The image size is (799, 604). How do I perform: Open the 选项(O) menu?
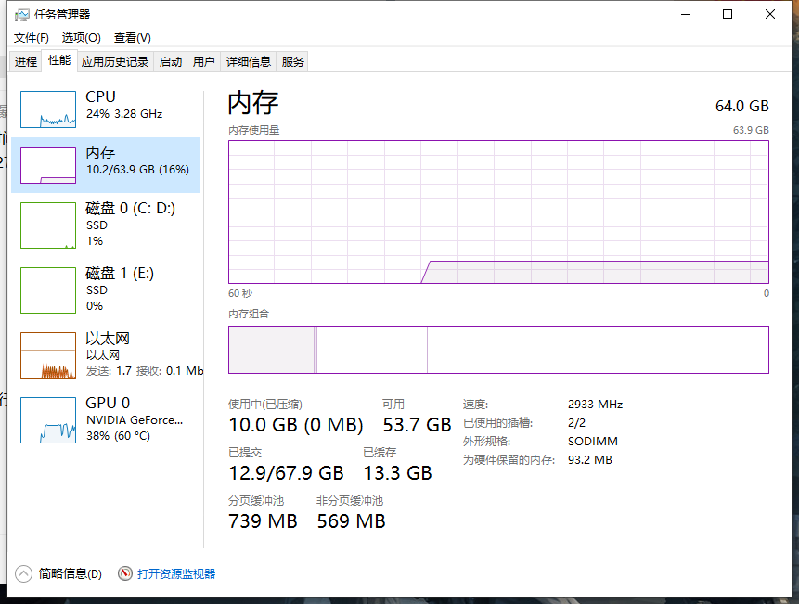[x=81, y=38]
